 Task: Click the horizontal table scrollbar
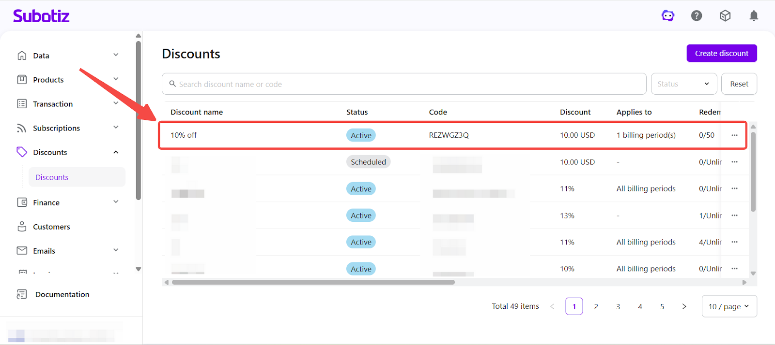click(313, 282)
